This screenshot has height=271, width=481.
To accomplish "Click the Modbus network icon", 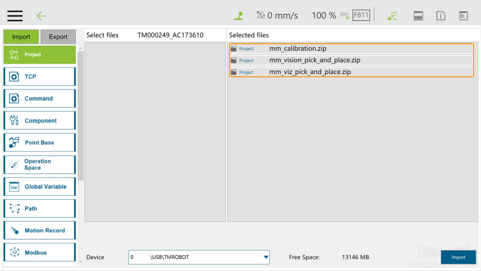I will (15, 252).
